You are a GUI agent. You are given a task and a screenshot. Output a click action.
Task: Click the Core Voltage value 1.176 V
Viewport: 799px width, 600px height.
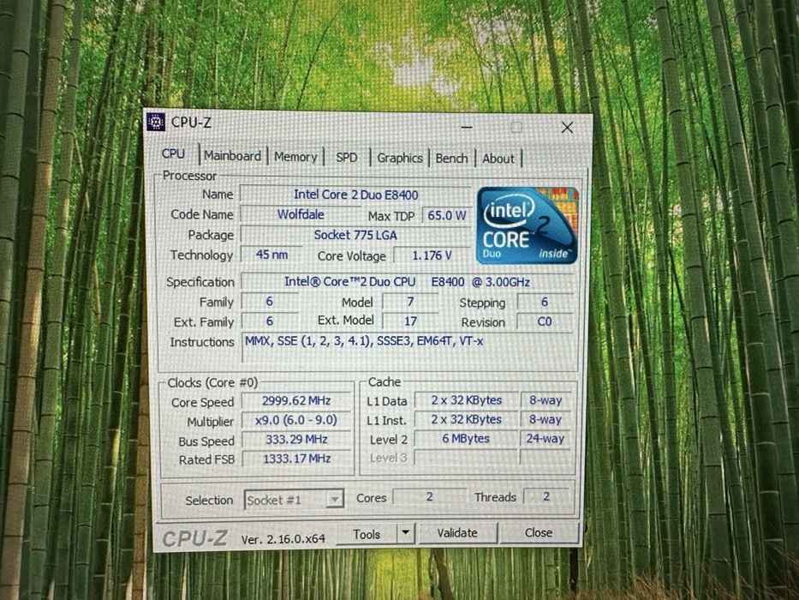(432, 255)
